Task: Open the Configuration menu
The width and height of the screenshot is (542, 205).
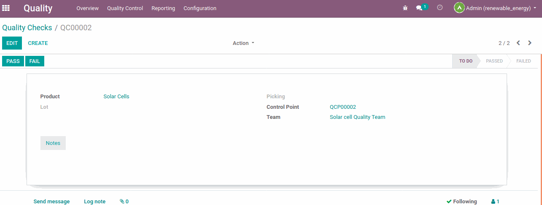Action: coord(200,8)
